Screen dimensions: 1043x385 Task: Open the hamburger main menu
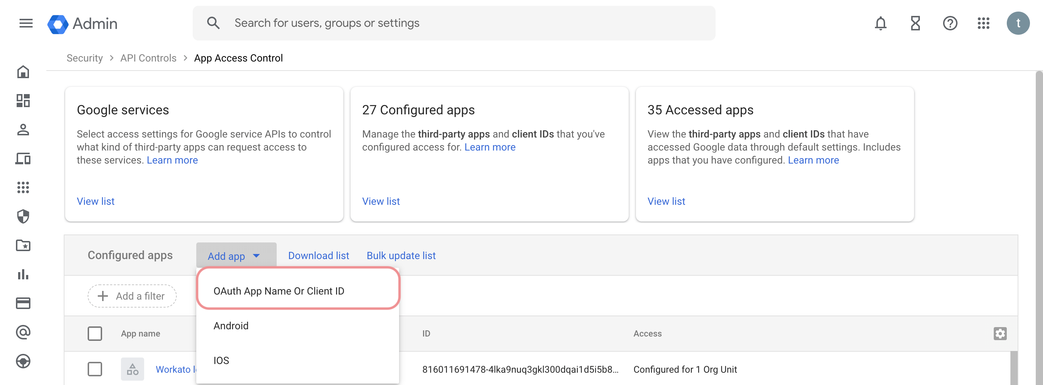[x=26, y=24]
